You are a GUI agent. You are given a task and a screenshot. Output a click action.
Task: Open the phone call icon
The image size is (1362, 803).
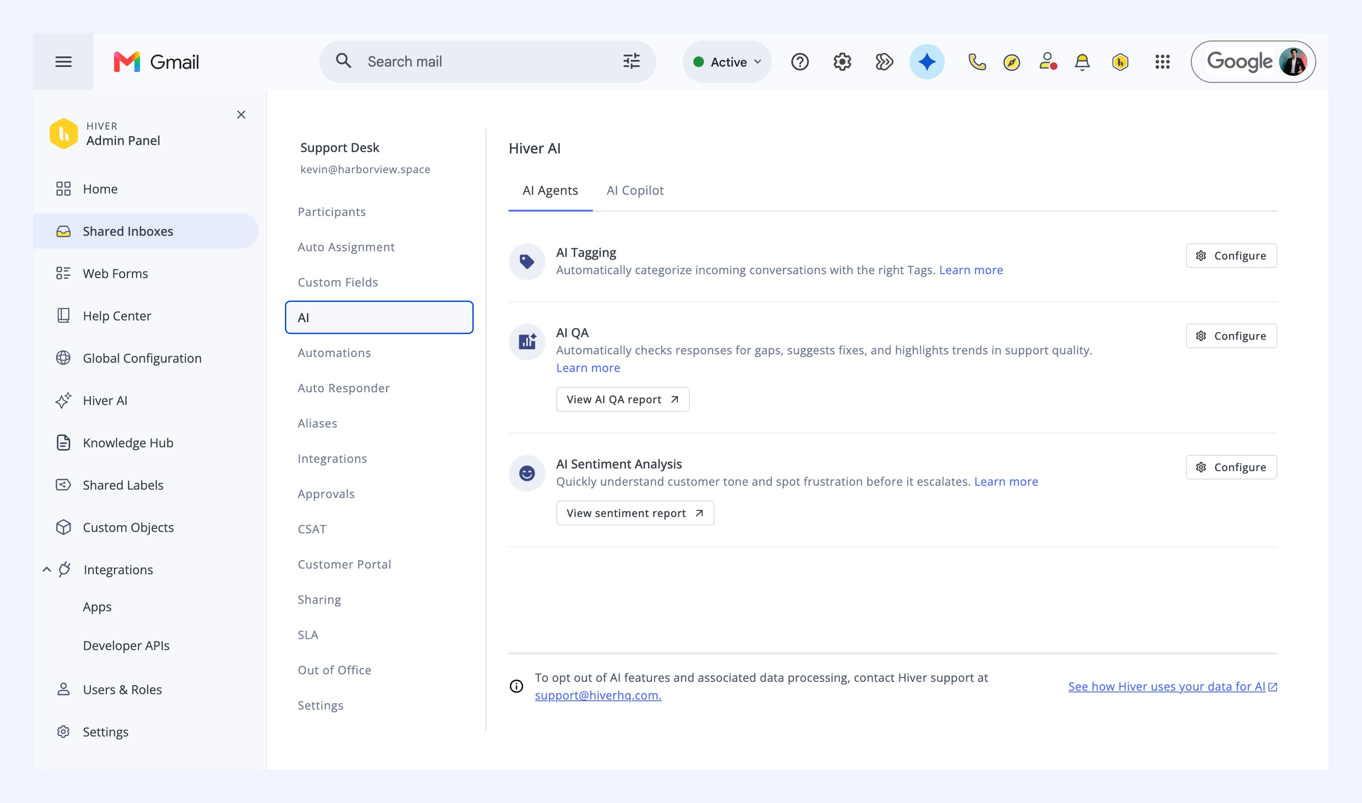tap(977, 62)
